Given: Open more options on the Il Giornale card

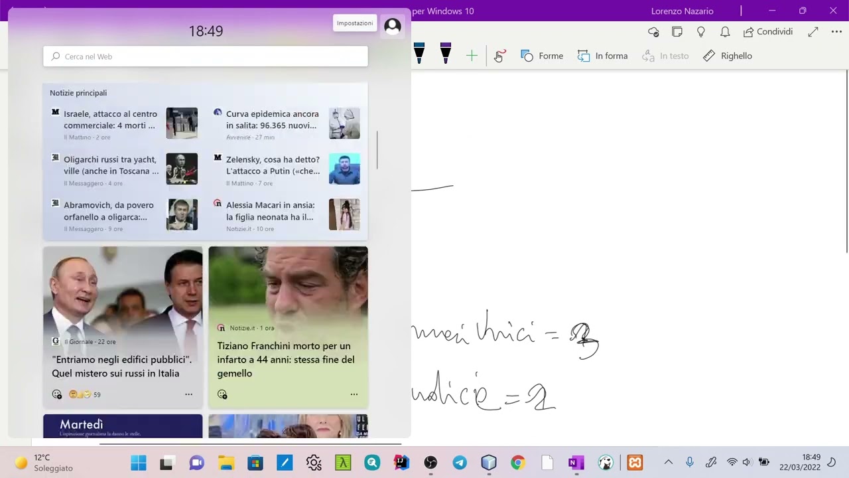Looking at the screenshot, I should coord(188,394).
